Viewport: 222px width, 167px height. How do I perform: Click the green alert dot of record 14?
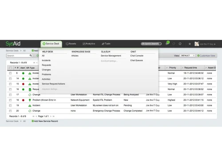coord(23,78)
